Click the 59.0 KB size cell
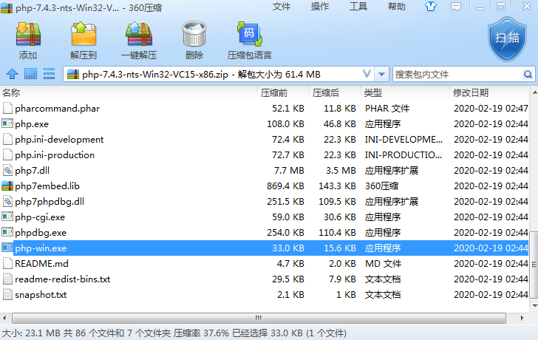Viewport: 538px width, 340px height. pyautogui.click(x=288, y=217)
